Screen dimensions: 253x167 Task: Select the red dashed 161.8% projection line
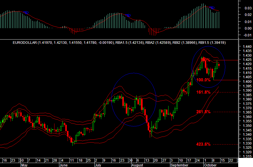click(225, 92)
